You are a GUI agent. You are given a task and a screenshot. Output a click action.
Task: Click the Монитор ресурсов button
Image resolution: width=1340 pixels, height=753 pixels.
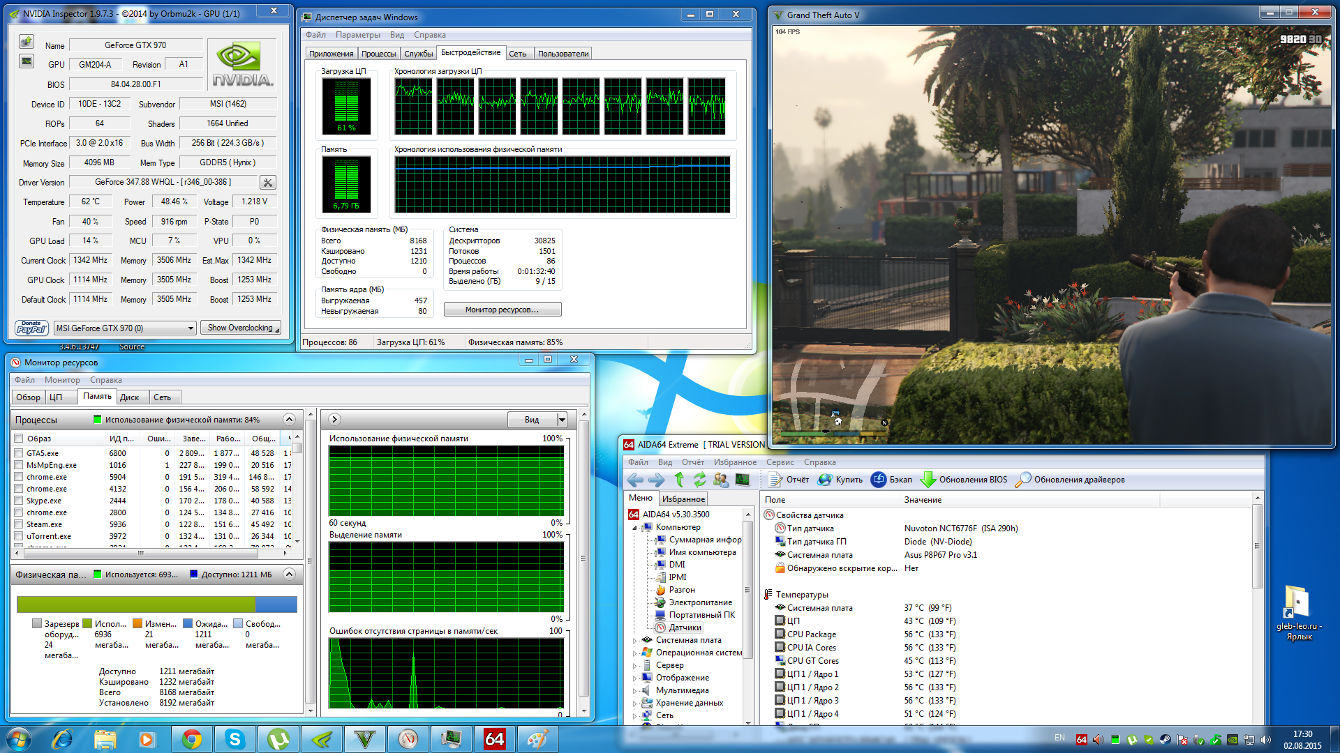tap(502, 310)
